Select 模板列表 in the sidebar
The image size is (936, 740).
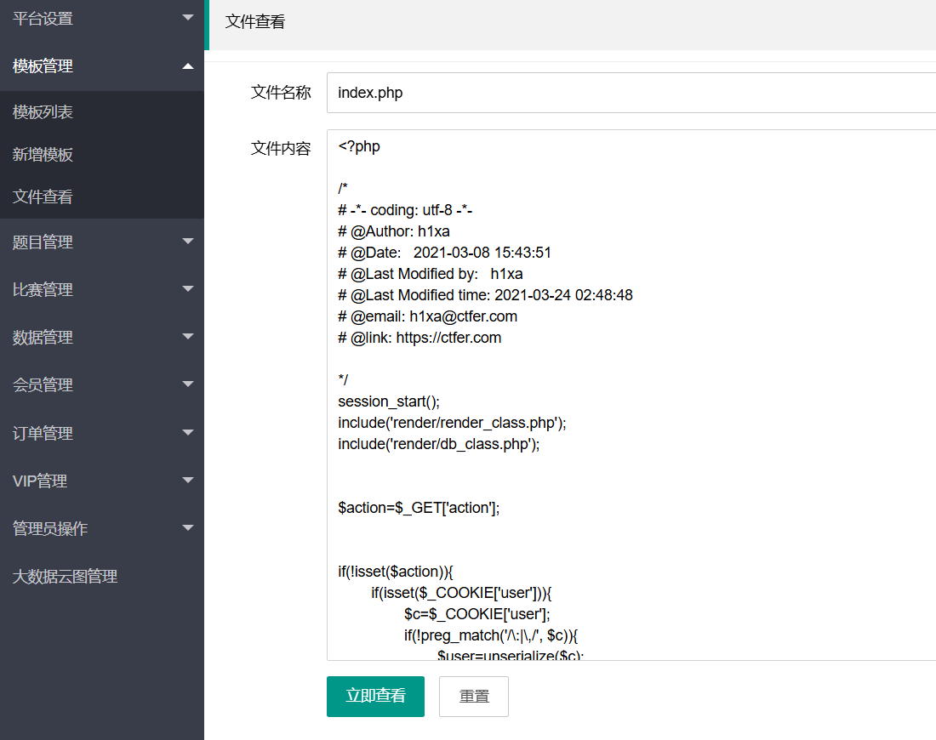tap(43, 112)
